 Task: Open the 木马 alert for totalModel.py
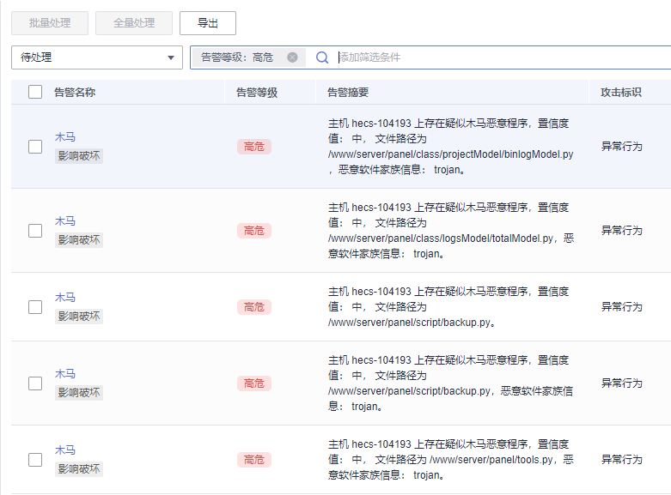65,221
